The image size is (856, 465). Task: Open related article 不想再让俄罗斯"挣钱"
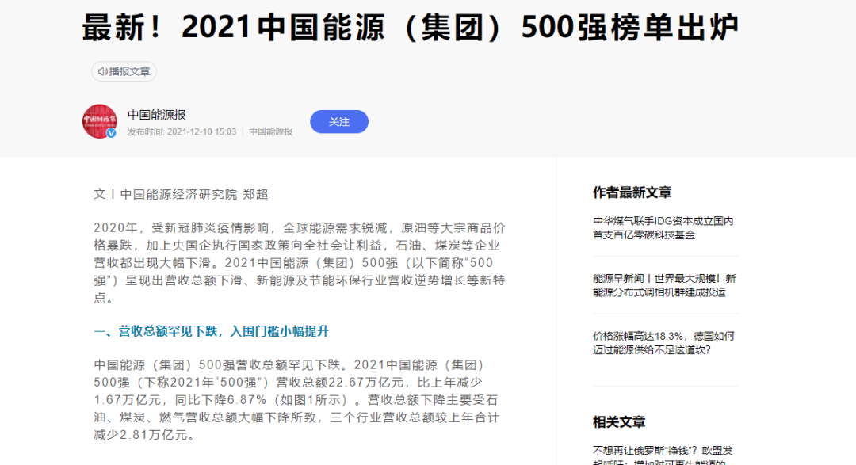(663, 455)
